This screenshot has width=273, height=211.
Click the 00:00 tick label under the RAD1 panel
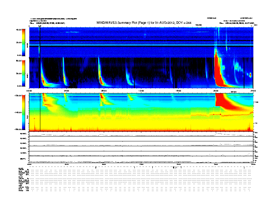(29, 91)
